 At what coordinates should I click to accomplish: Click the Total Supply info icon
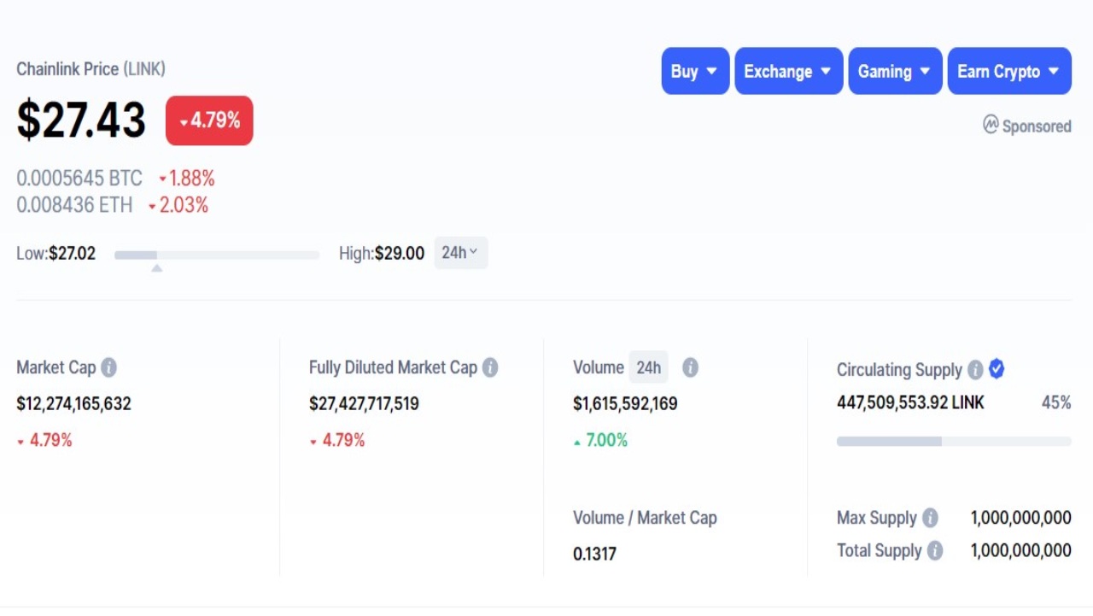coord(935,551)
